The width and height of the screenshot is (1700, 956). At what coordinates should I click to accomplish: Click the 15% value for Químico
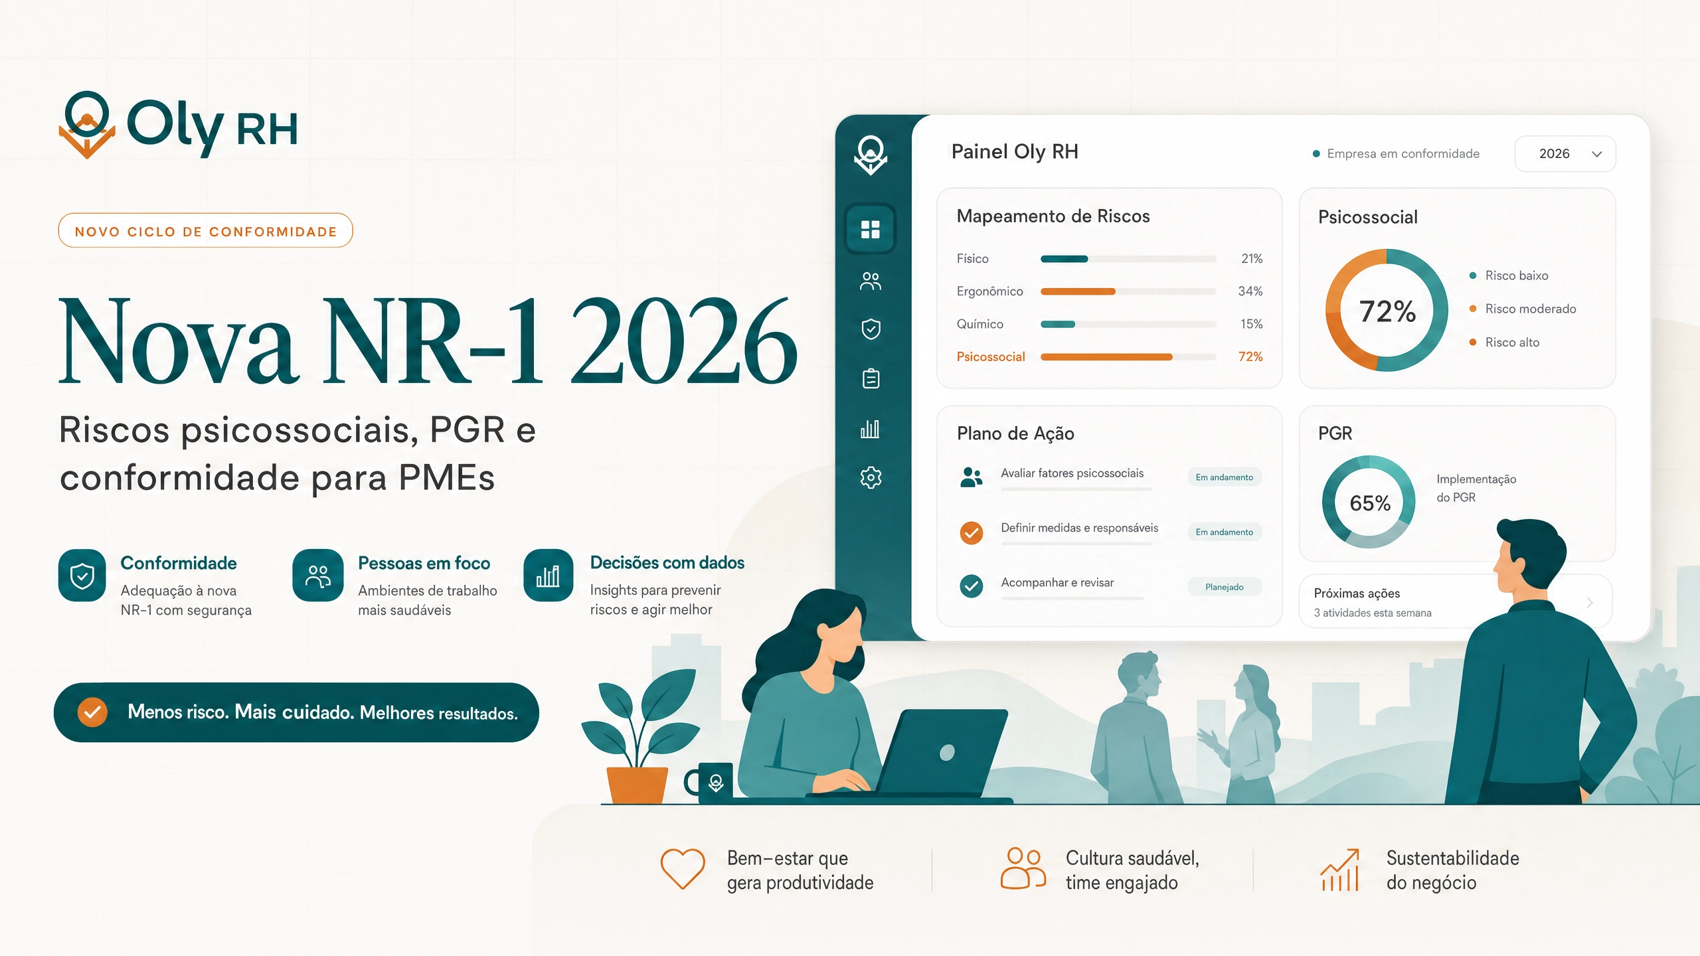(x=1252, y=324)
